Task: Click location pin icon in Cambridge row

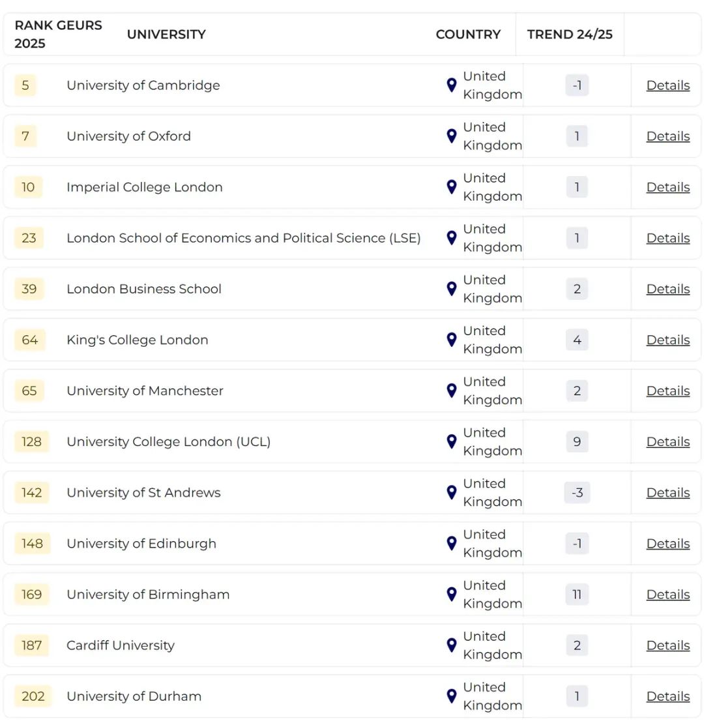Action: 451,85
